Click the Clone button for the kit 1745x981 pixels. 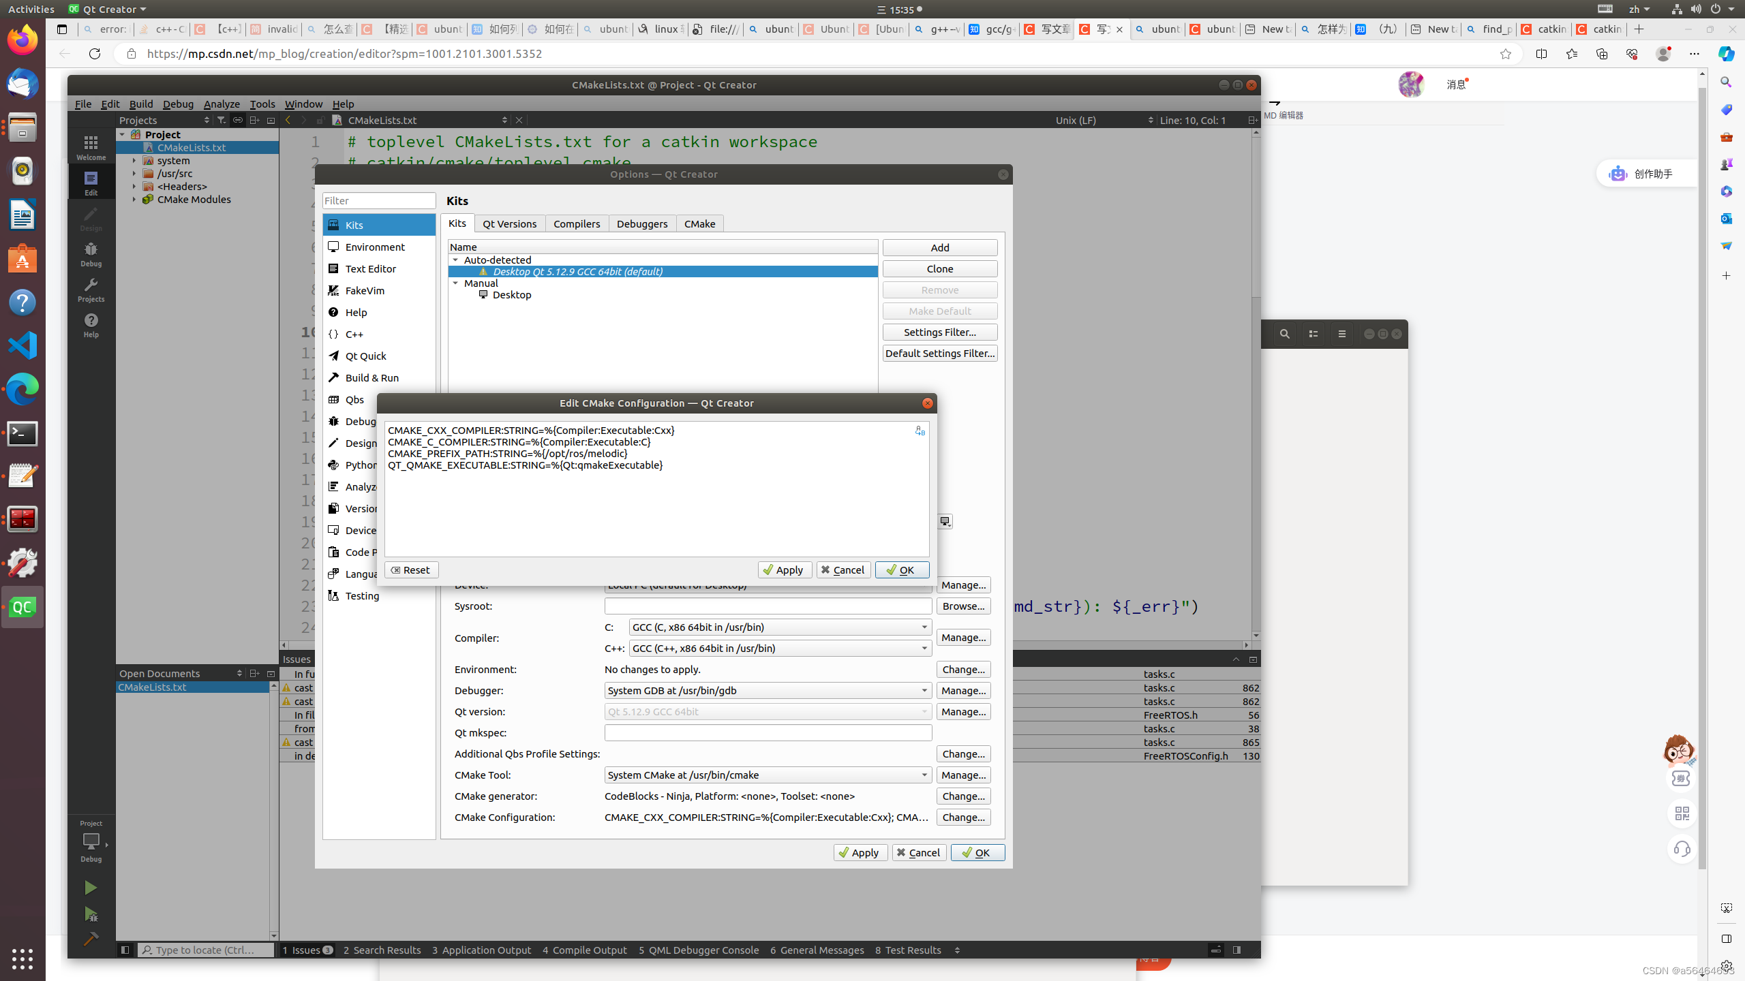939,268
